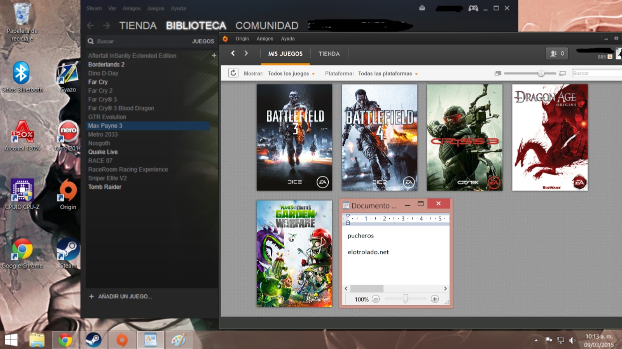Go forward in Steam navigation

coord(106,25)
